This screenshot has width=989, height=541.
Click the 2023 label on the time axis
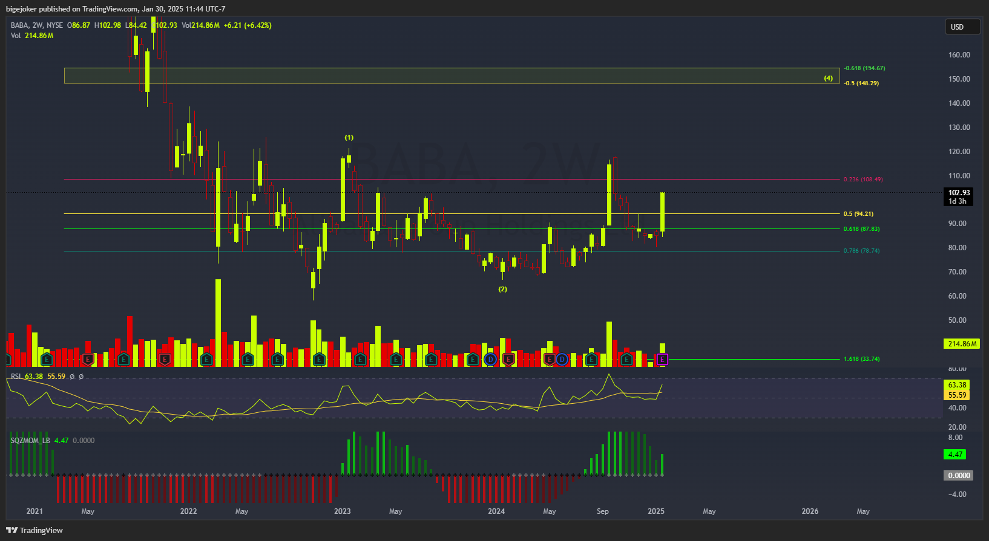tap(343, 511)
